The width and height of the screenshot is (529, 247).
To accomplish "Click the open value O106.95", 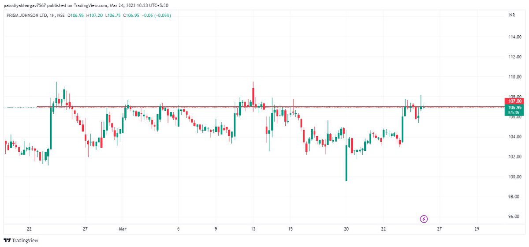I will (x=77, y=15).
